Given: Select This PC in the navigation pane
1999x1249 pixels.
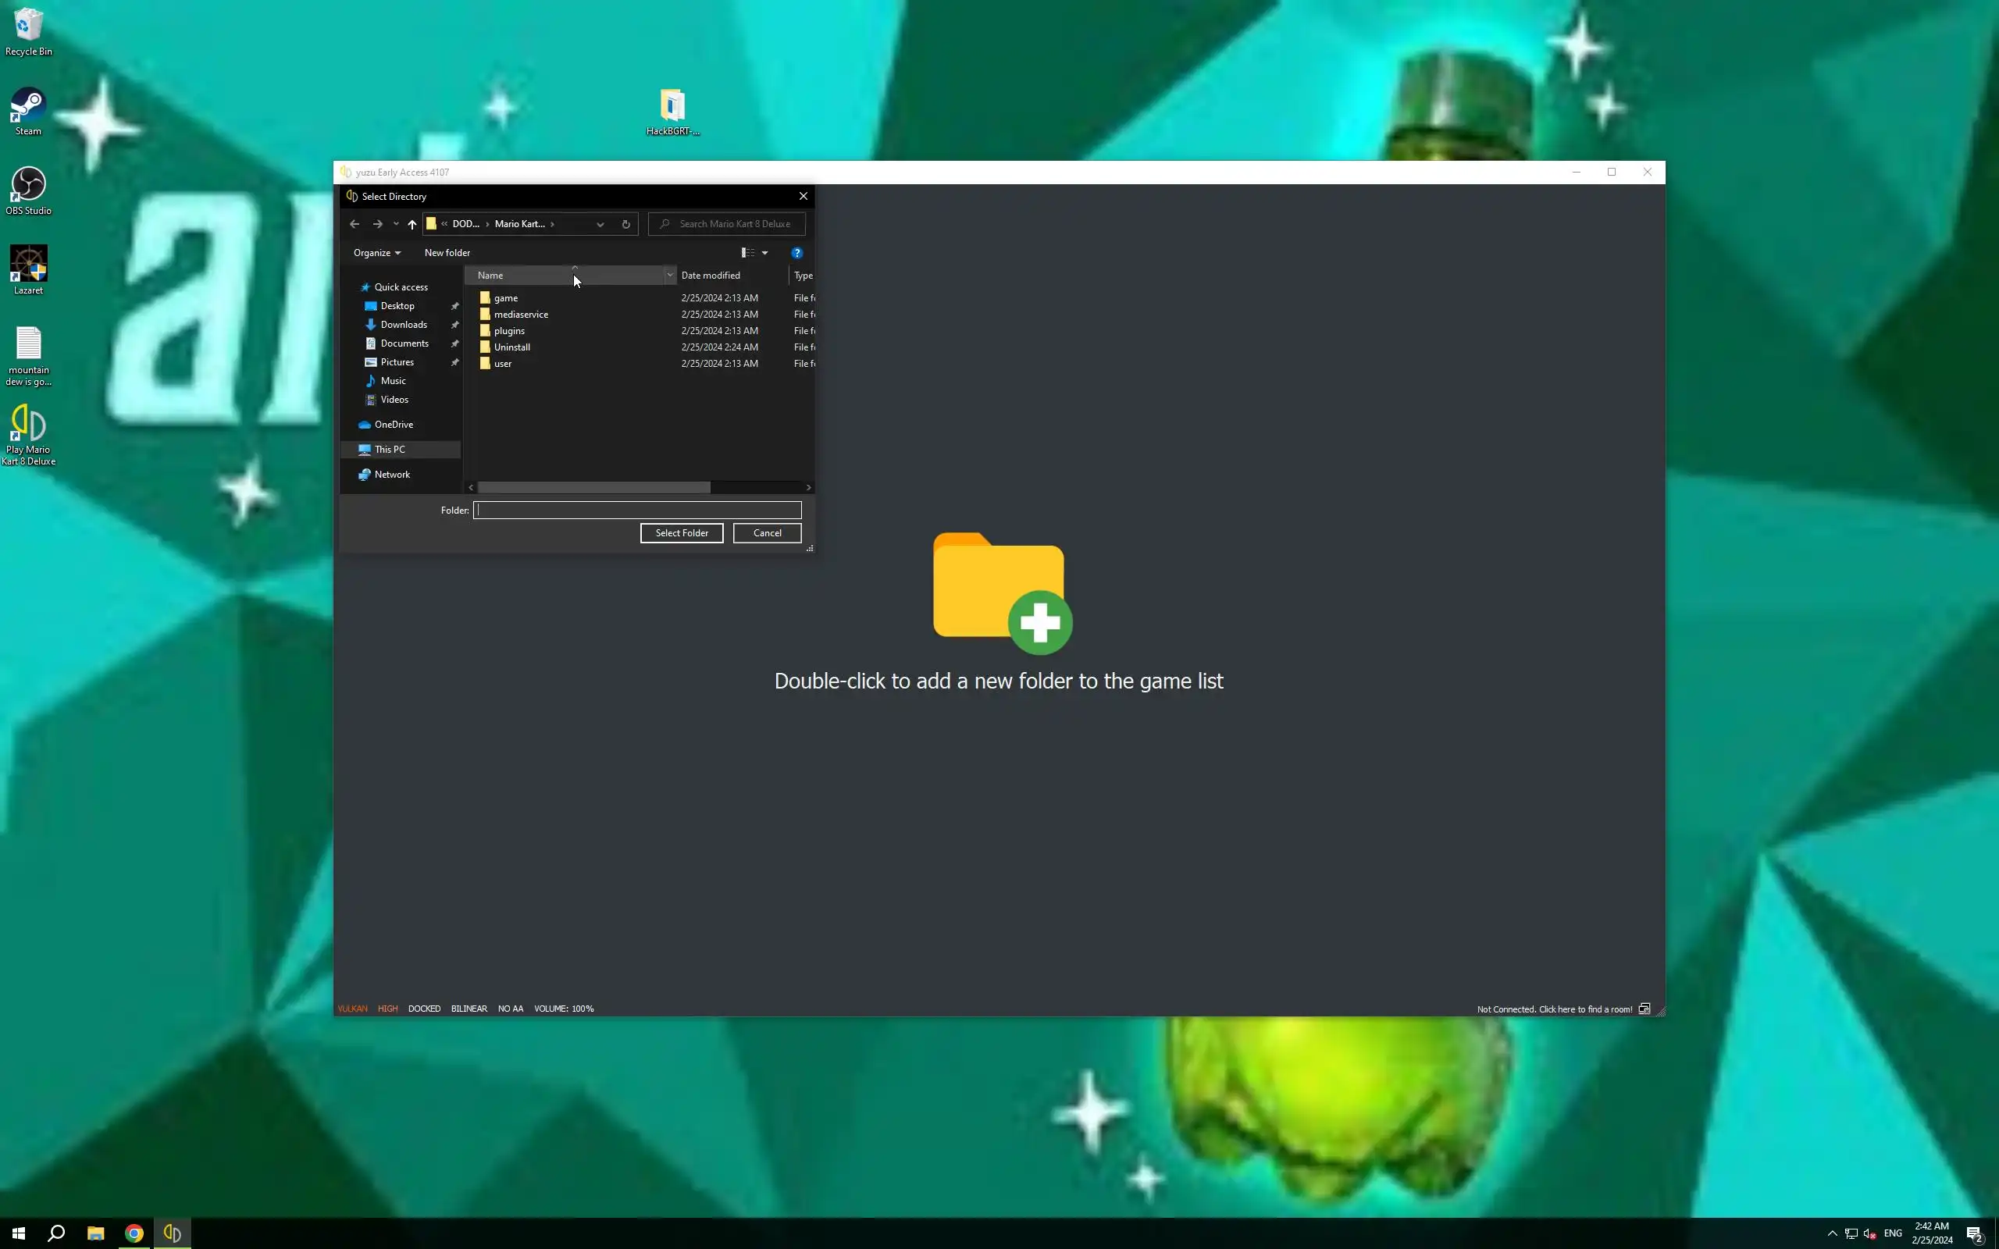Looking at the screenshot, I should click(389, 450).
